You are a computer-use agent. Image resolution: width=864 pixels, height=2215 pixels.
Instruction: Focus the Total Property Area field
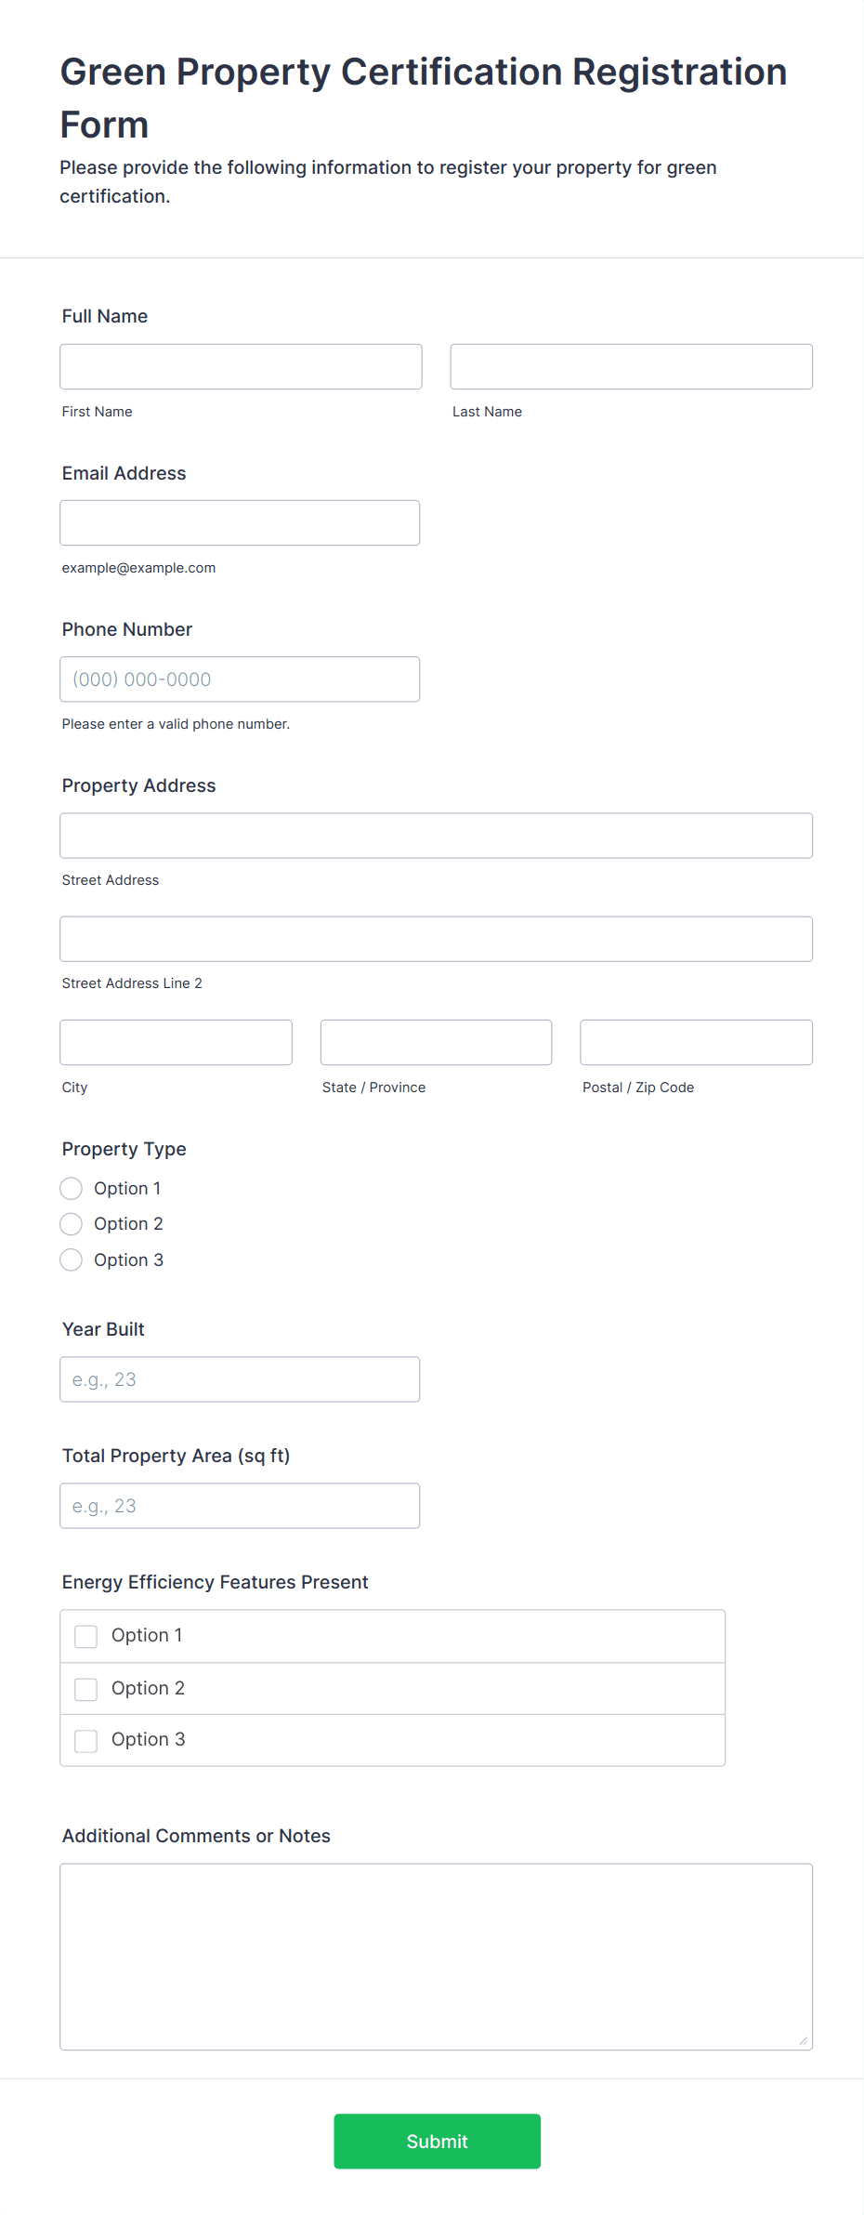point(240,1505)
